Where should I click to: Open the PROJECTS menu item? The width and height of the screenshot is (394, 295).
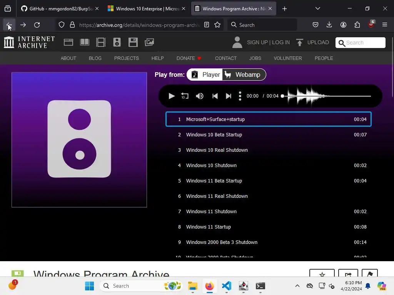click(126, 58)
